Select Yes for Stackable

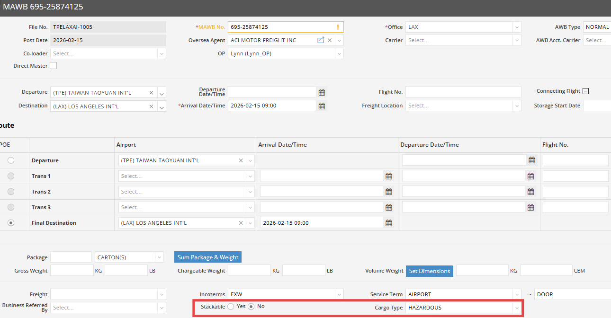pos(231,307)
